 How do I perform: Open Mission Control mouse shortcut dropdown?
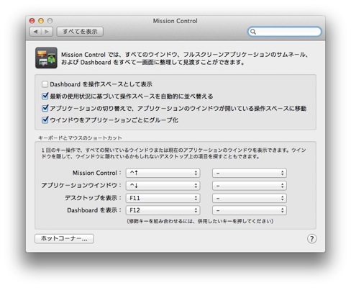(x=250, y=173)
